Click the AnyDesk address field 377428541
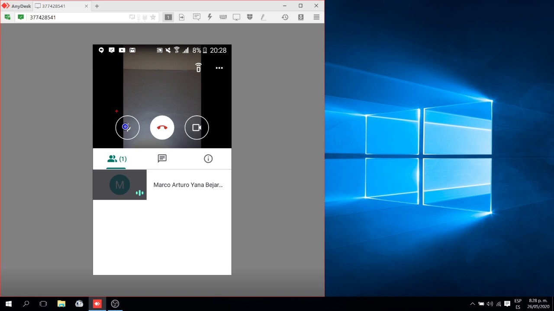Viewport: 554px width, 311px height. coord(78,17)
